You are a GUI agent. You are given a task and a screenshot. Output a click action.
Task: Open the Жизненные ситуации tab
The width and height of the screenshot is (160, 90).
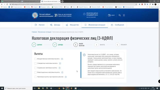point(95,25)
